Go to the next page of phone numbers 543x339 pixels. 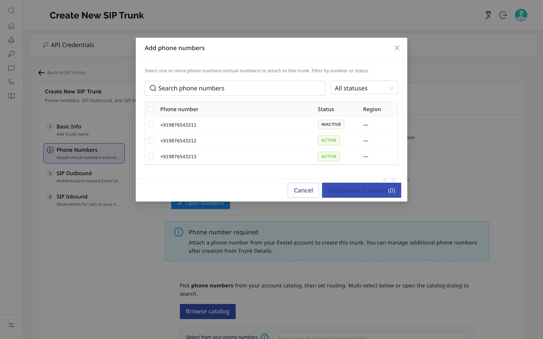point(394,180)
